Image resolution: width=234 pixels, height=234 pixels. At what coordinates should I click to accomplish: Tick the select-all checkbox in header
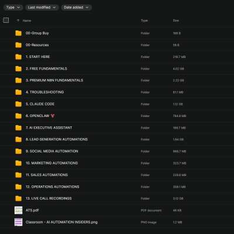[x=6, y=20]
